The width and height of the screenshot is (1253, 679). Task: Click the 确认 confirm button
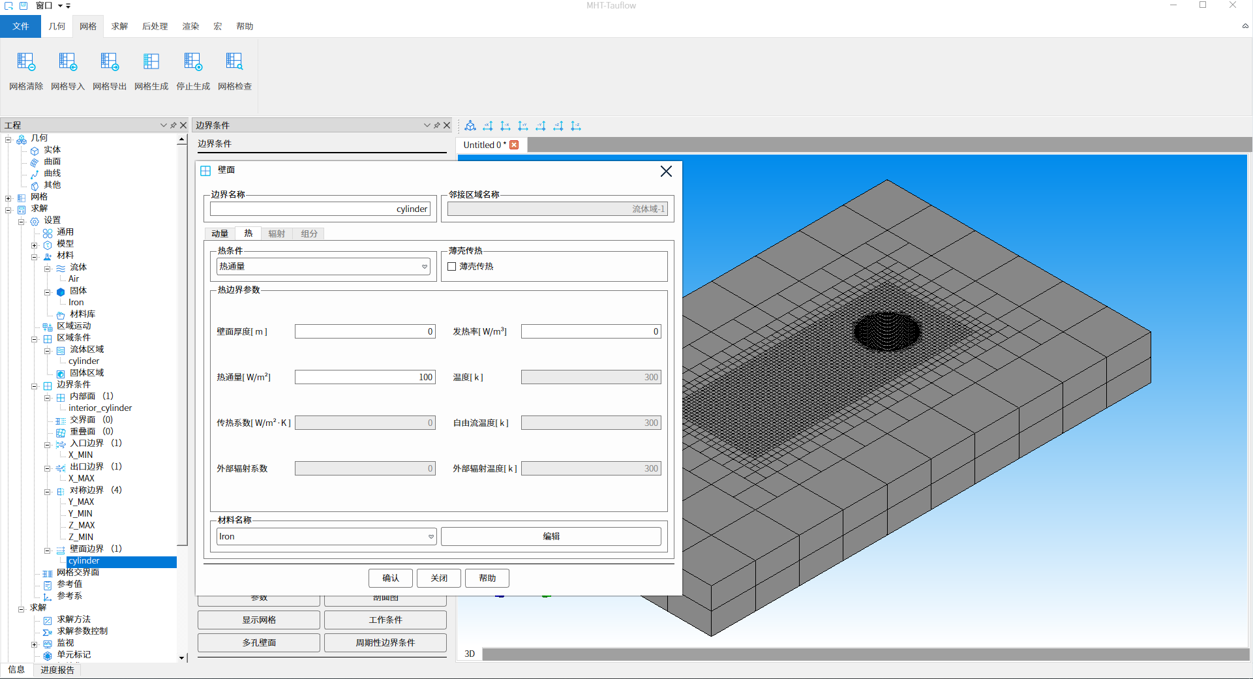click(x=390, y=578)
